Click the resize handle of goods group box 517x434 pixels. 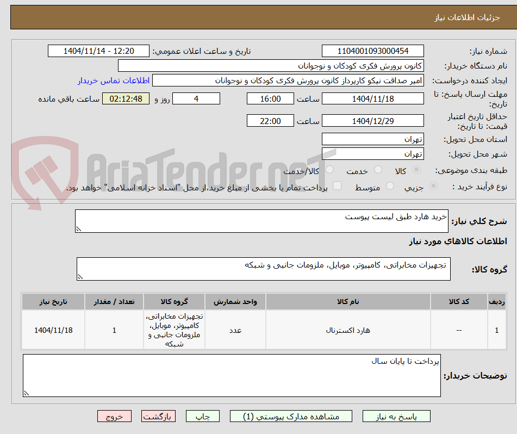click(x=80, y=277)
